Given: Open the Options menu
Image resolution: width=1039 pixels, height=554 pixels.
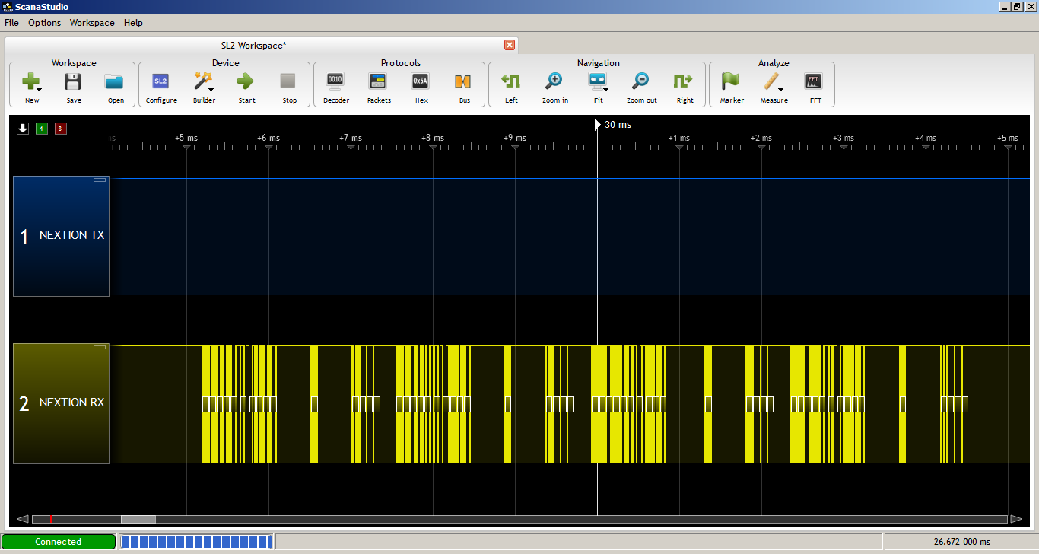Looking at the screenshot, I should pos(44,23).
